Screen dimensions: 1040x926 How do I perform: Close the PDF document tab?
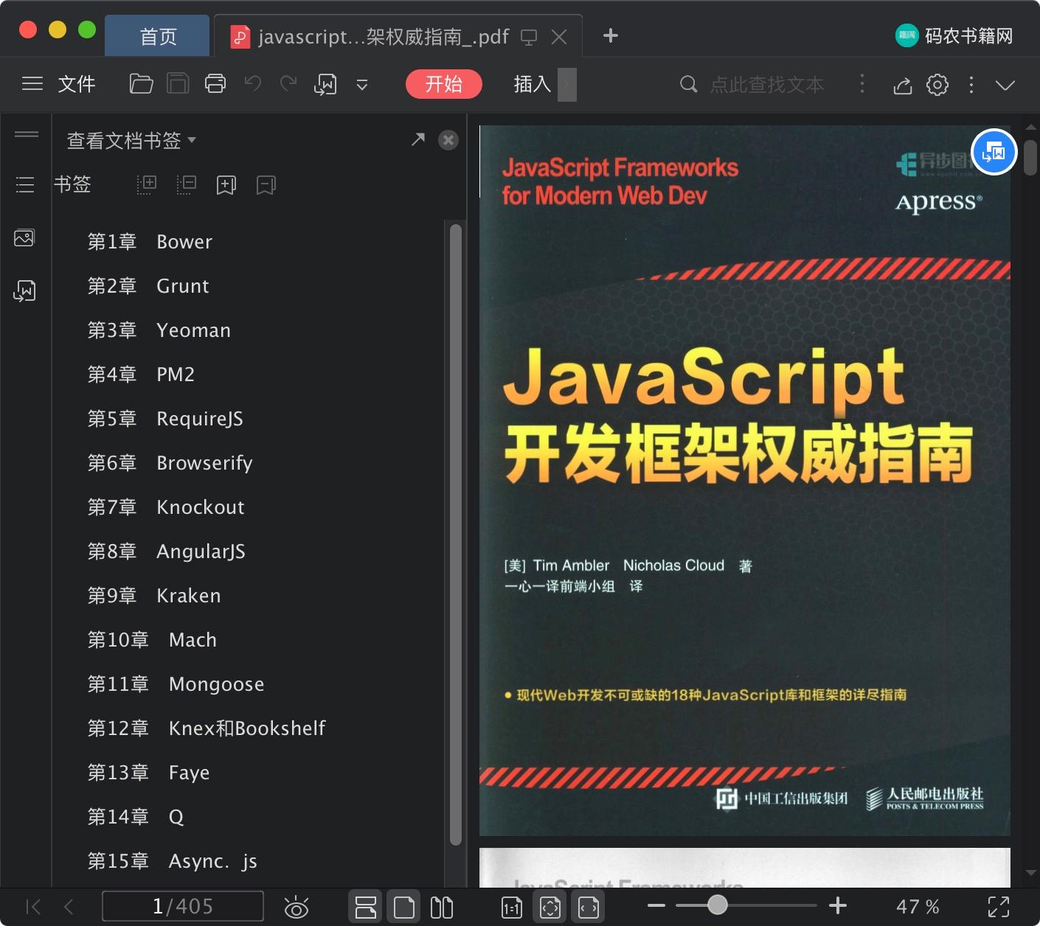pos(559,37)
